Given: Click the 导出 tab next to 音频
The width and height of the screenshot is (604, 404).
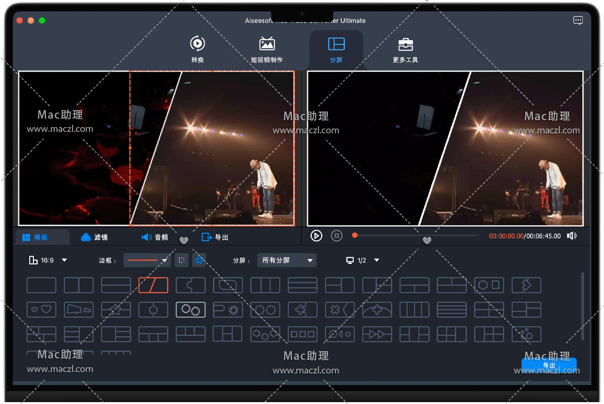Looking at the screenshot, I should tap(215, 237).
